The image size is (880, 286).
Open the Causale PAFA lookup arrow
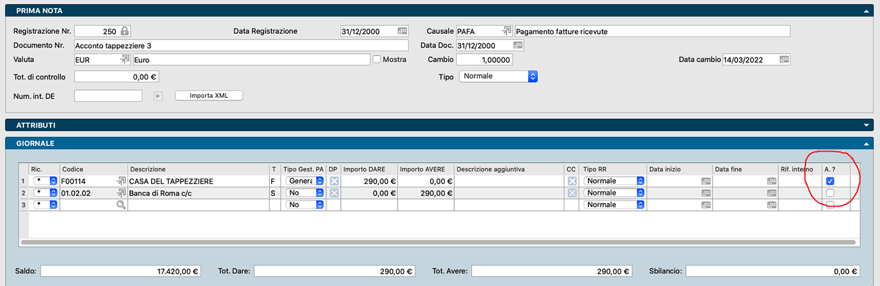507,31
